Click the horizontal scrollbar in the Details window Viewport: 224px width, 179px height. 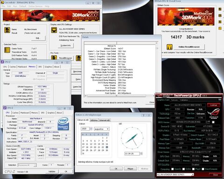click(116, 96)
